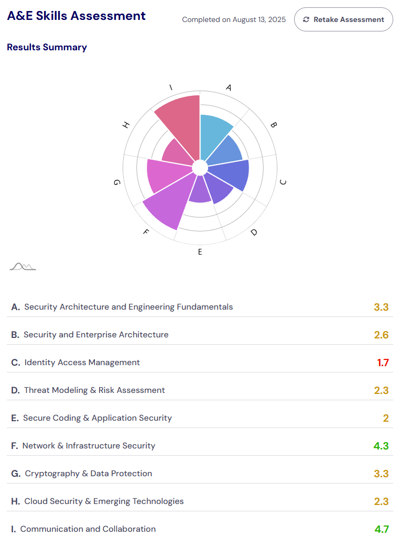
Task: Click the distribution curve icon below chart
Action: click(23, 267)
